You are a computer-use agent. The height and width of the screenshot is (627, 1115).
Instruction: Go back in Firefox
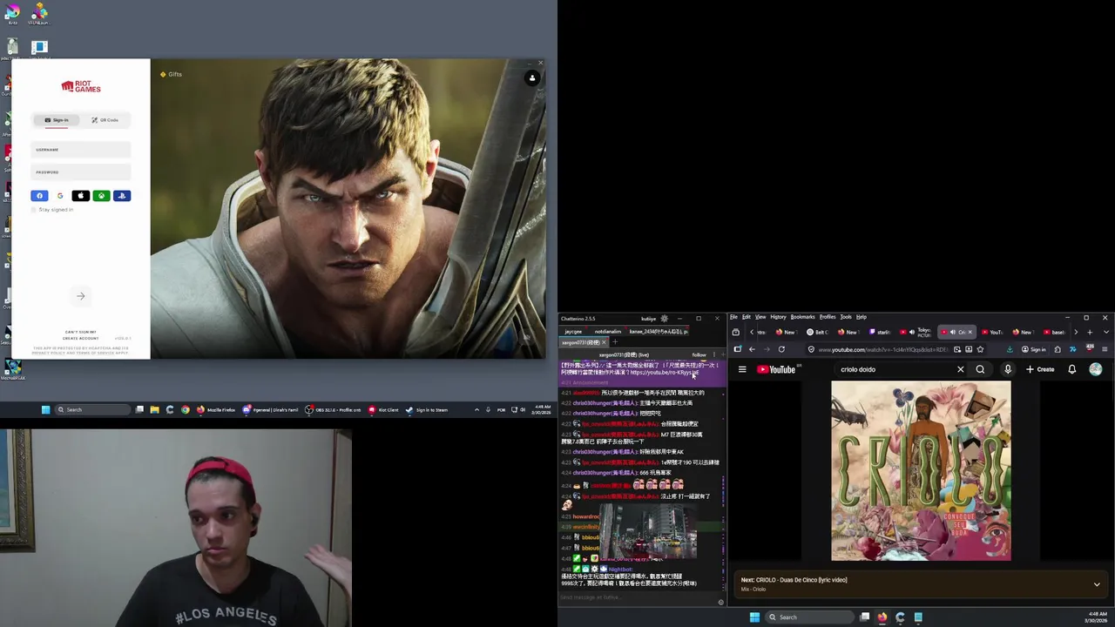(x=752, y=349)
